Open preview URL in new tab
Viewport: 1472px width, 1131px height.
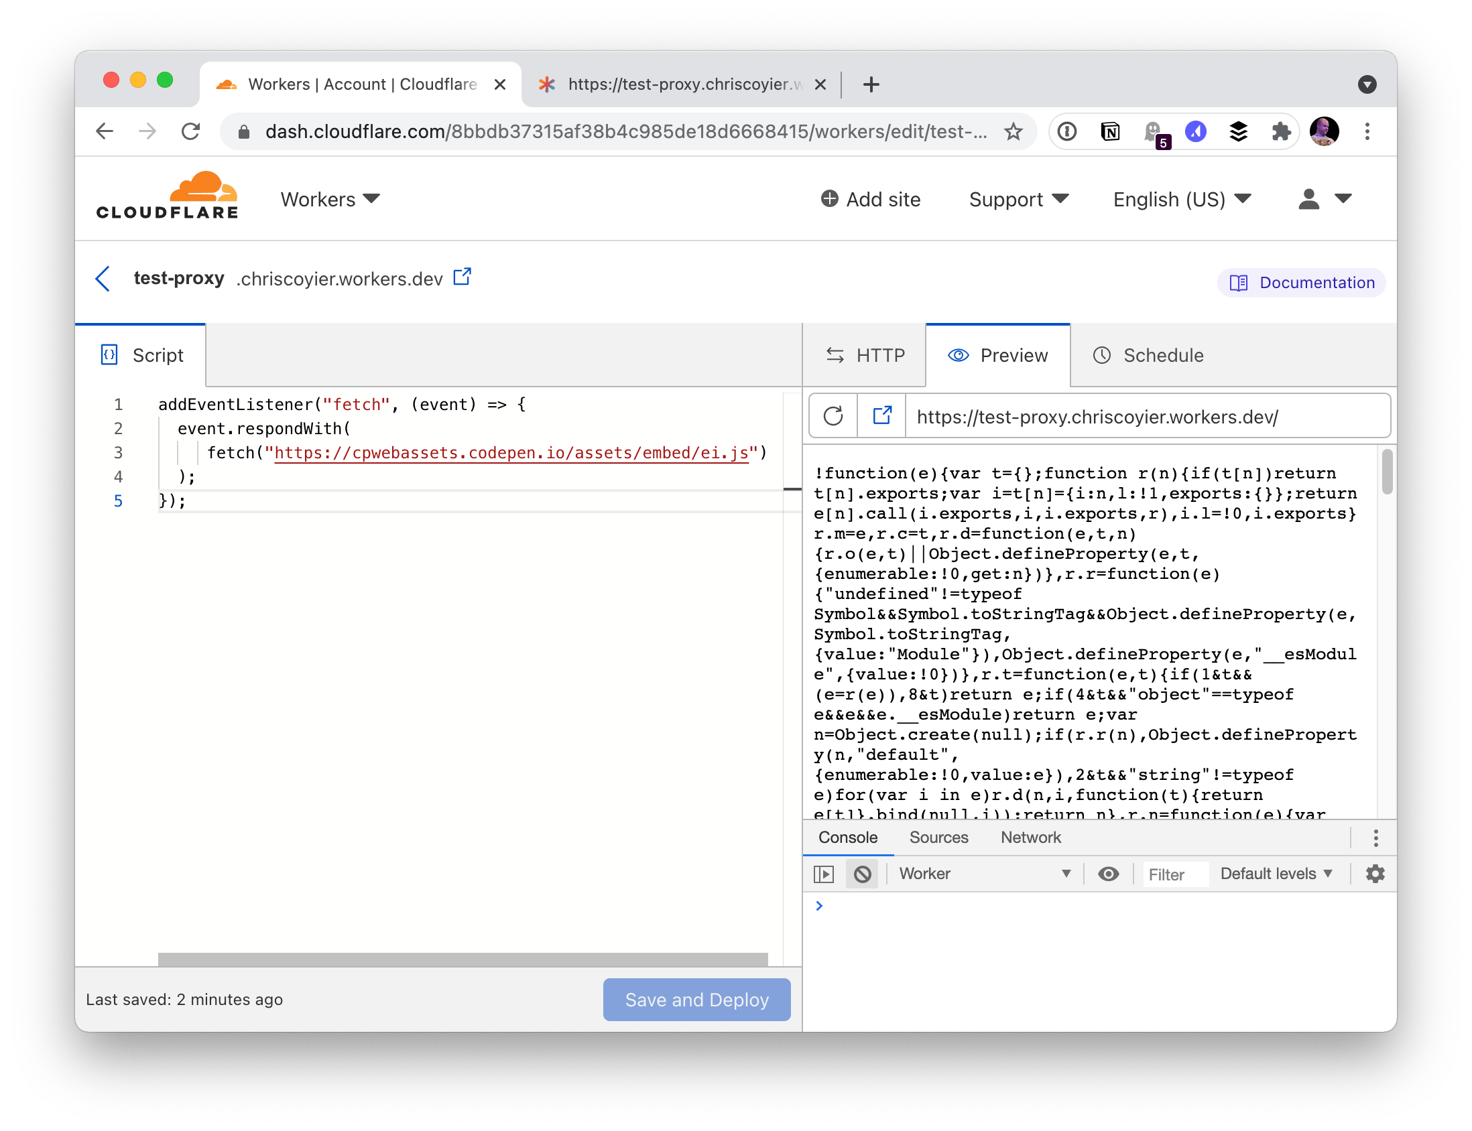(x=881, y=415)
